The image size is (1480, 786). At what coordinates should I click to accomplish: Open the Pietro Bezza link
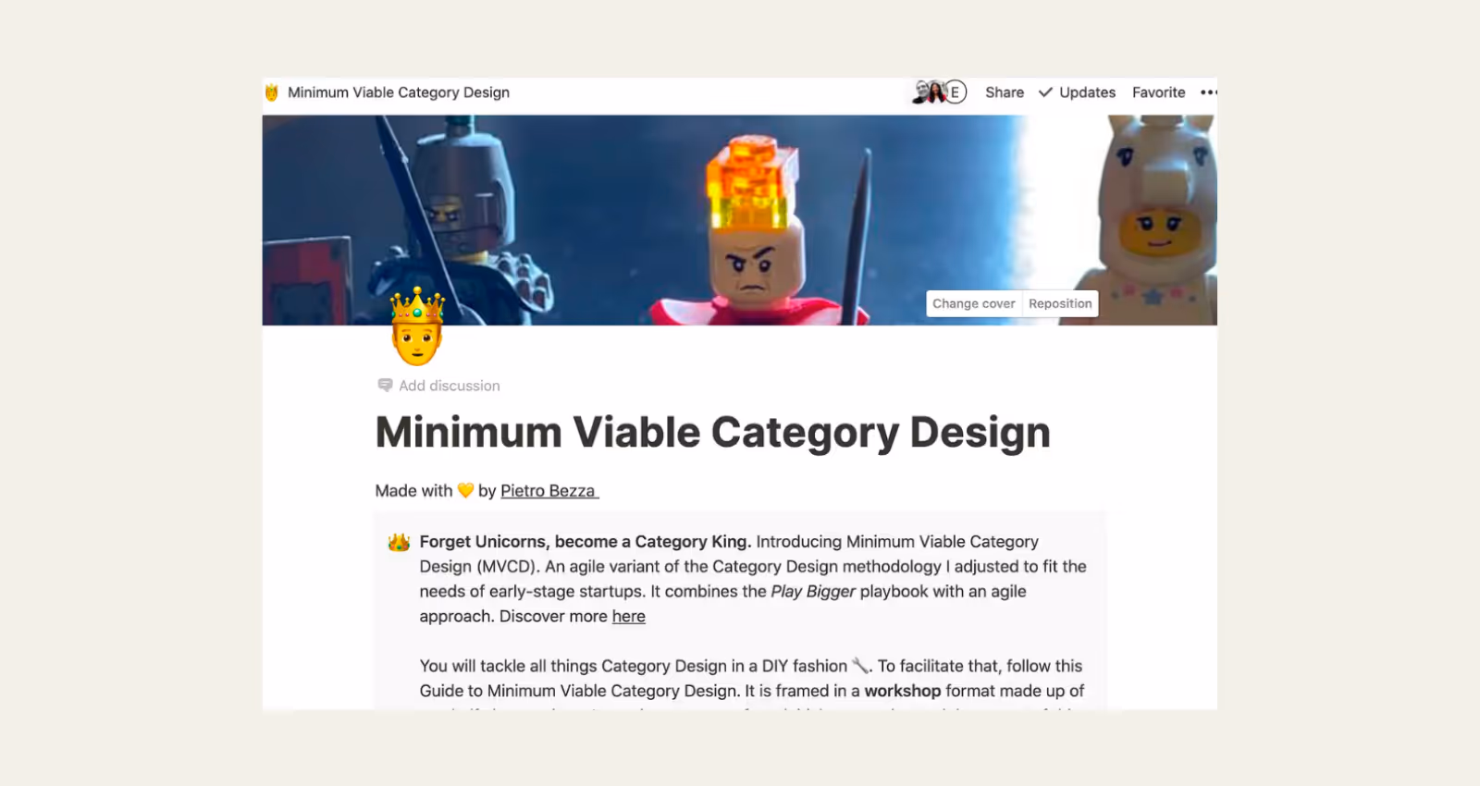coord(549,491)
